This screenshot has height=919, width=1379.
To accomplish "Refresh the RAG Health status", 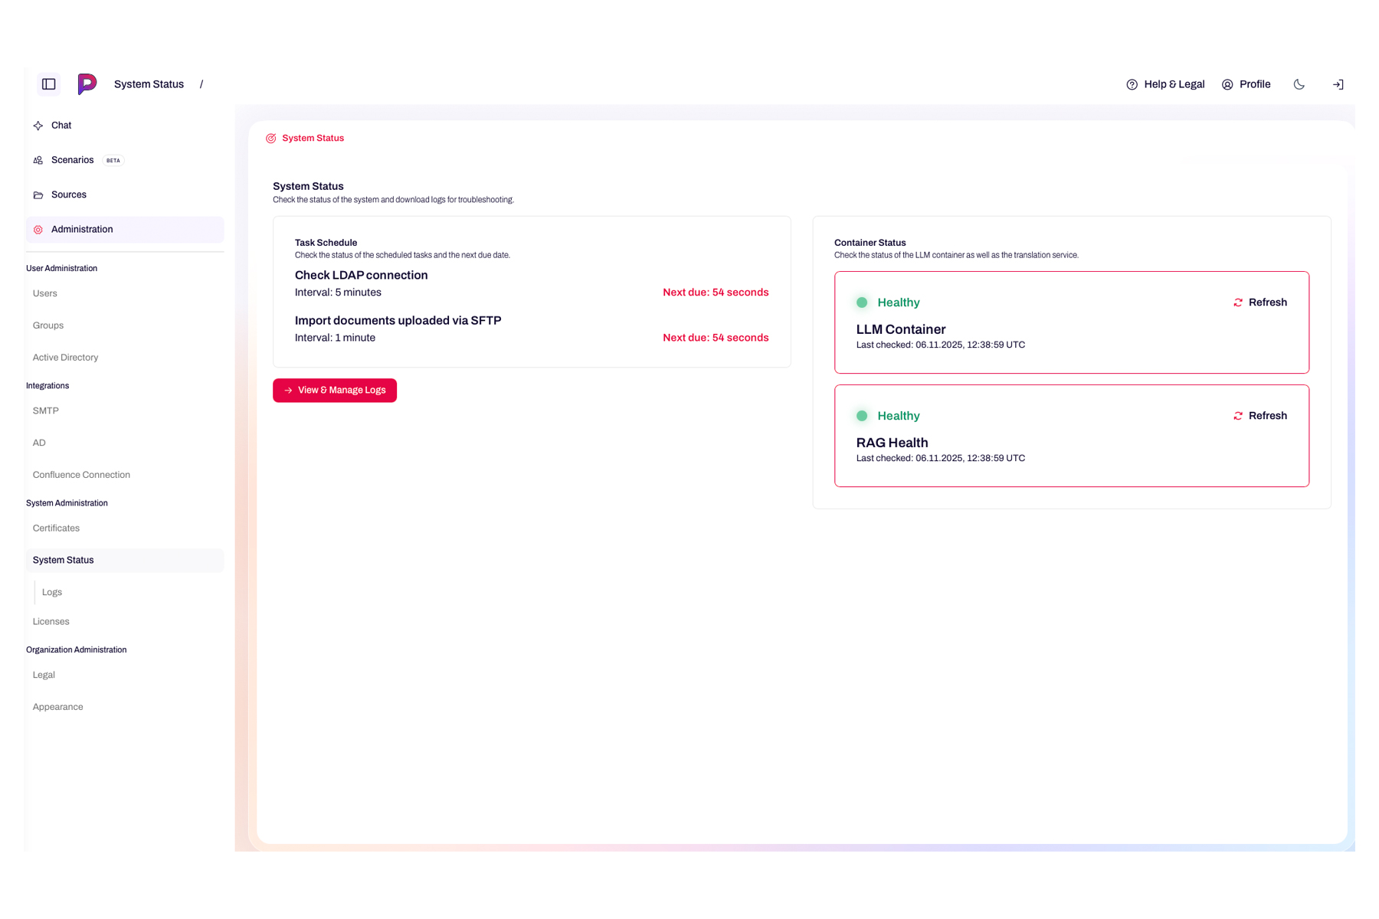I will [1259, 416].
